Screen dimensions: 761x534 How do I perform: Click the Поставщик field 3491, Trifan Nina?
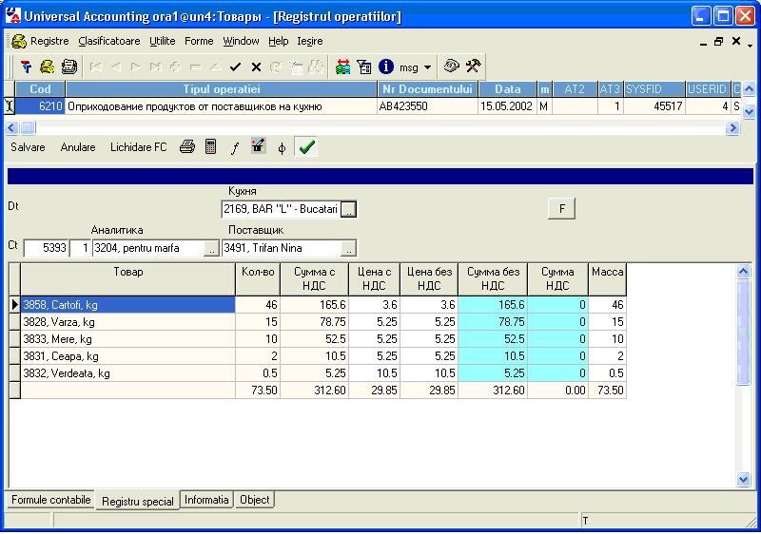282,248
